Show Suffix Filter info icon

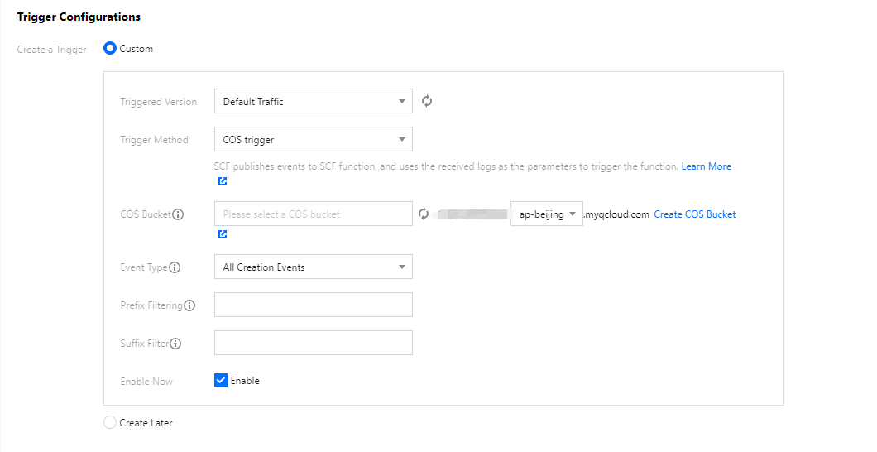tap(175, 344)
